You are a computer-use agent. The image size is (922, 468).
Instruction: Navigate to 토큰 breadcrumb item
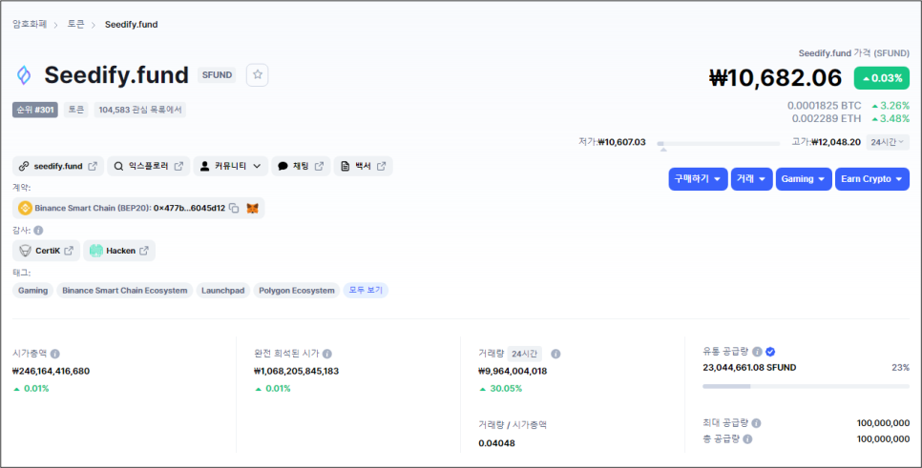(76, 24)
